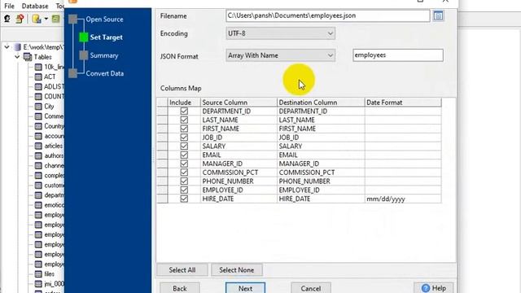Click the yellow database tool icon
Screen dimensions: 521x293
click(x=37, y=19)
